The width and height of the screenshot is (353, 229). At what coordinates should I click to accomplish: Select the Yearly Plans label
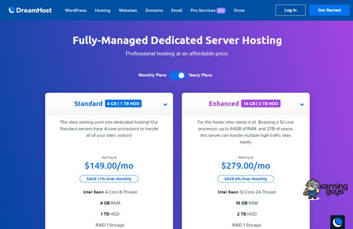pos(200,75)
